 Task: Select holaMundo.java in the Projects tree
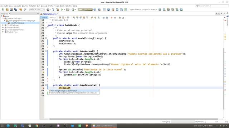[x=17, y=23]
